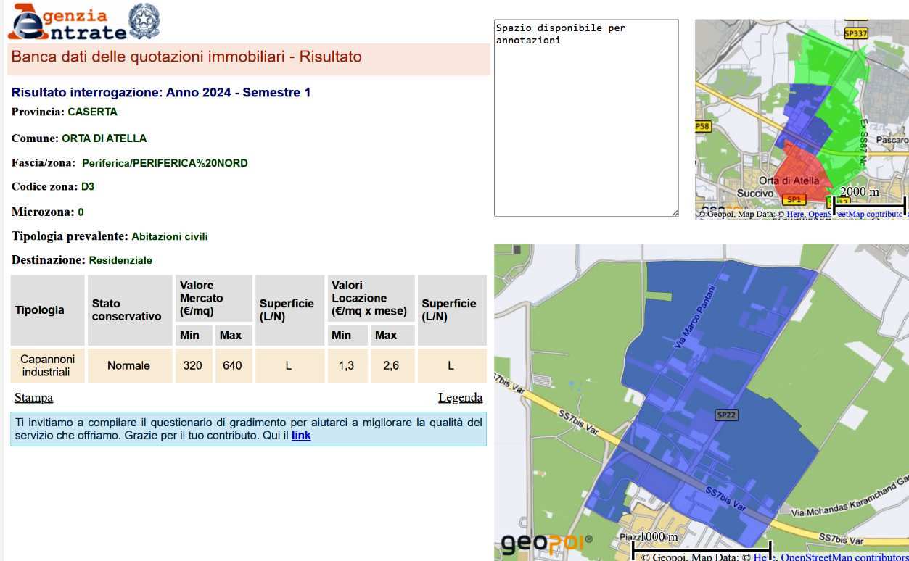The width and height of the screenshot is (909, 561).
Task: Grab the annotations textarea resize handle
Action: click(x=675, y=212)
